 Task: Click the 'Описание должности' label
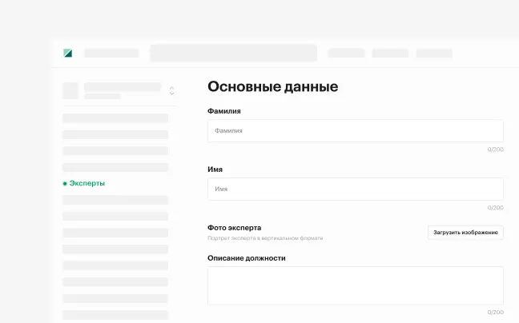pyautogui.click(x=246, y=258)
